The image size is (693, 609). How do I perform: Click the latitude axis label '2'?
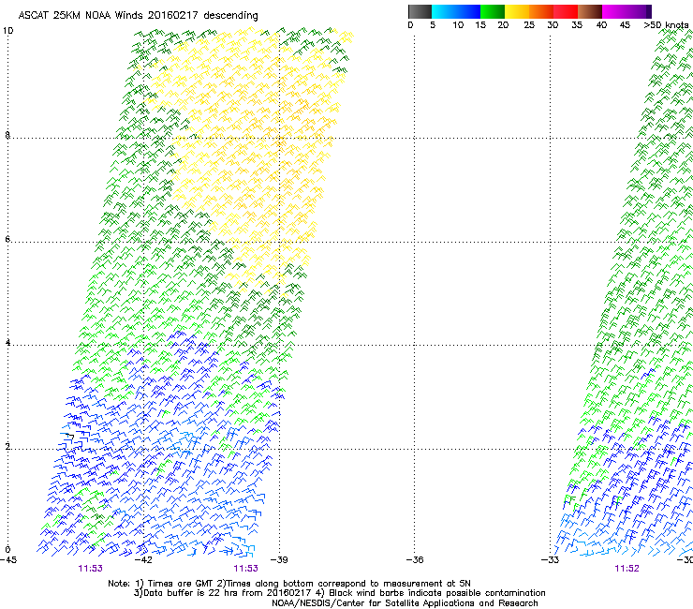point(7,446)
